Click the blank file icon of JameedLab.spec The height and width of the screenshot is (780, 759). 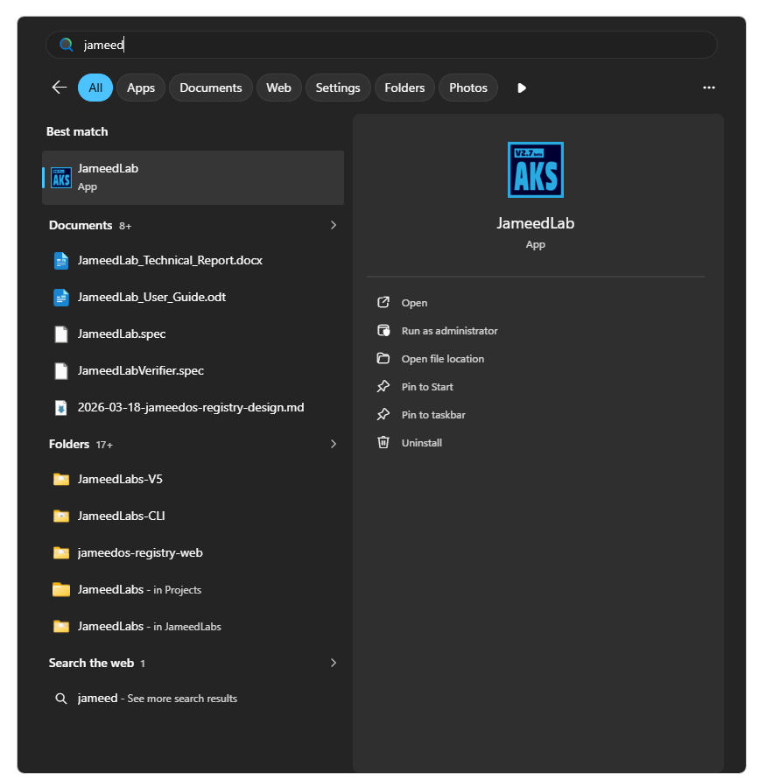[x=61, y=334]
